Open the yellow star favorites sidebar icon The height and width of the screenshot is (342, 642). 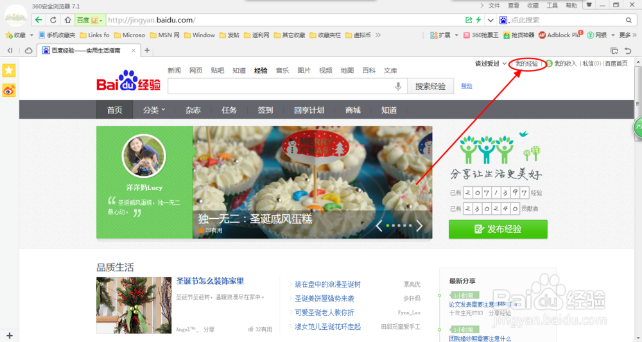pyautogui.click(x=9, y=71)
